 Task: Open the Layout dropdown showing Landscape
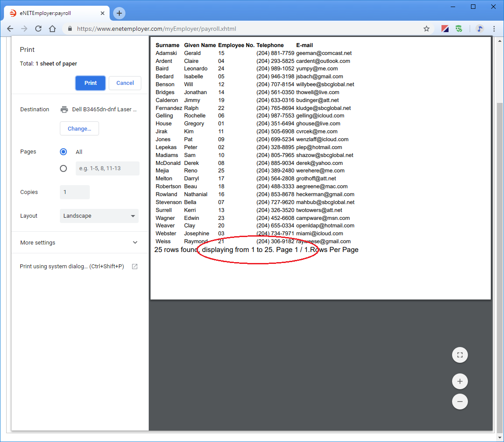click(99, 216)
